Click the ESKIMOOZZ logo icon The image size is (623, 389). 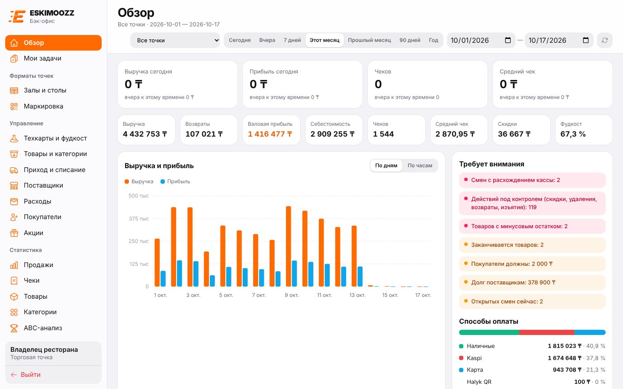17,16
